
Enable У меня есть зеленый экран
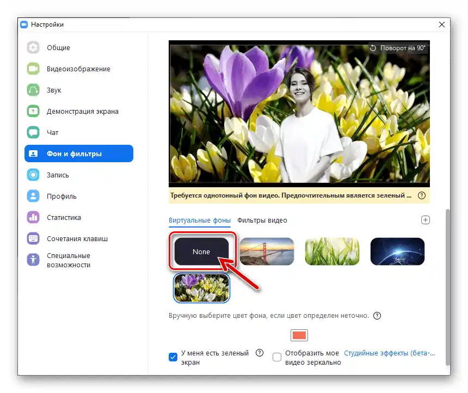[173, 357]
